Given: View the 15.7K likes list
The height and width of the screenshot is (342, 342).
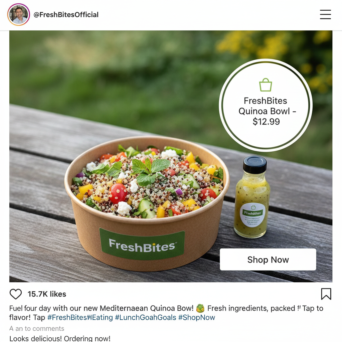Looking at the screenshot, I should pos(47,294).
